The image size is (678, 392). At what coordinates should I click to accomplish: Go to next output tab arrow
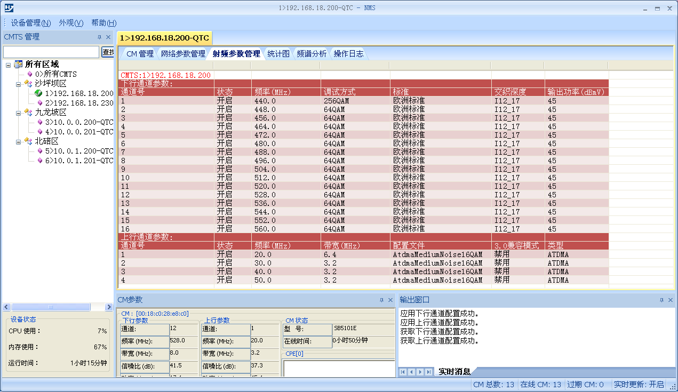(420, 372)
